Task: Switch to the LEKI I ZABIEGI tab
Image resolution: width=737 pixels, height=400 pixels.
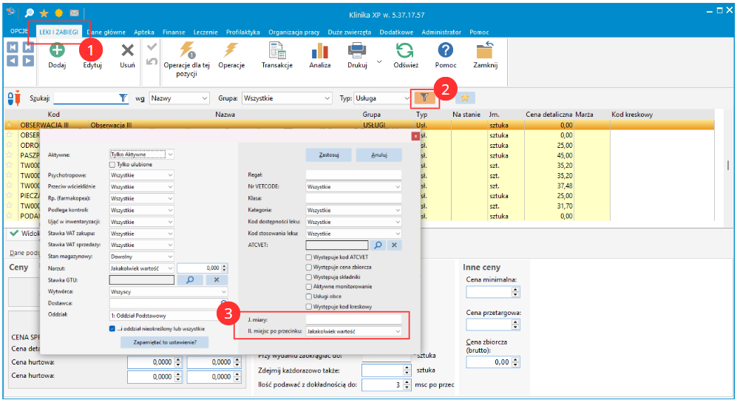Action: point(59,33)
